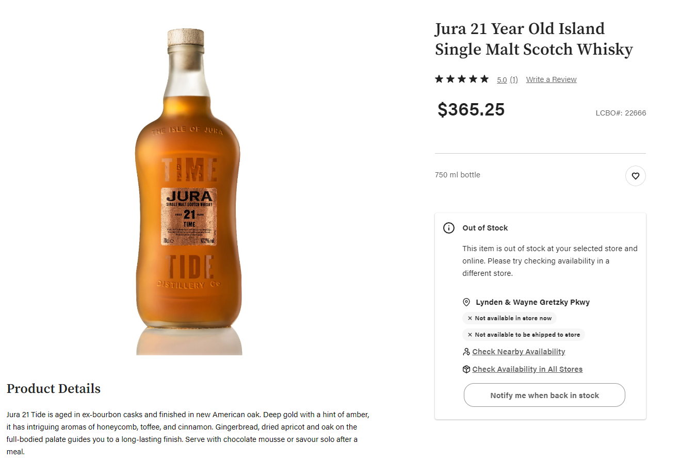Open Check Availability in All Stores

click(x=527, y=369)
